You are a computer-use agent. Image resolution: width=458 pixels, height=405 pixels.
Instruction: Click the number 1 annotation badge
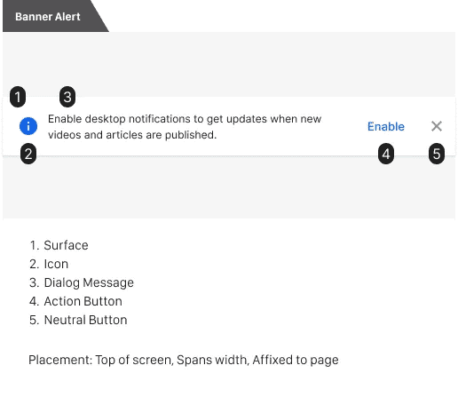pyautogui.click(x=18, y=97)
